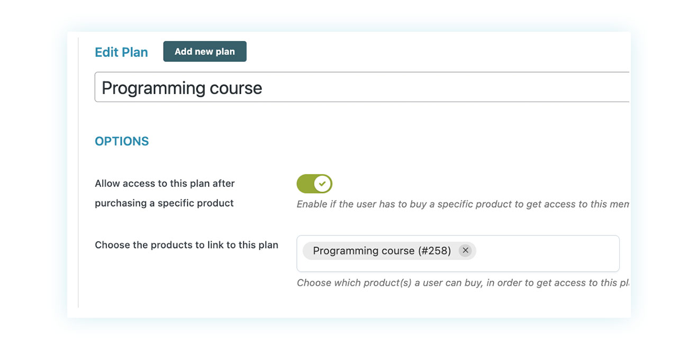Image resolution: width=688 pixels, height=349 pixels.
Task: Click the Edit Plan heading
Action: tap(121, 52)
